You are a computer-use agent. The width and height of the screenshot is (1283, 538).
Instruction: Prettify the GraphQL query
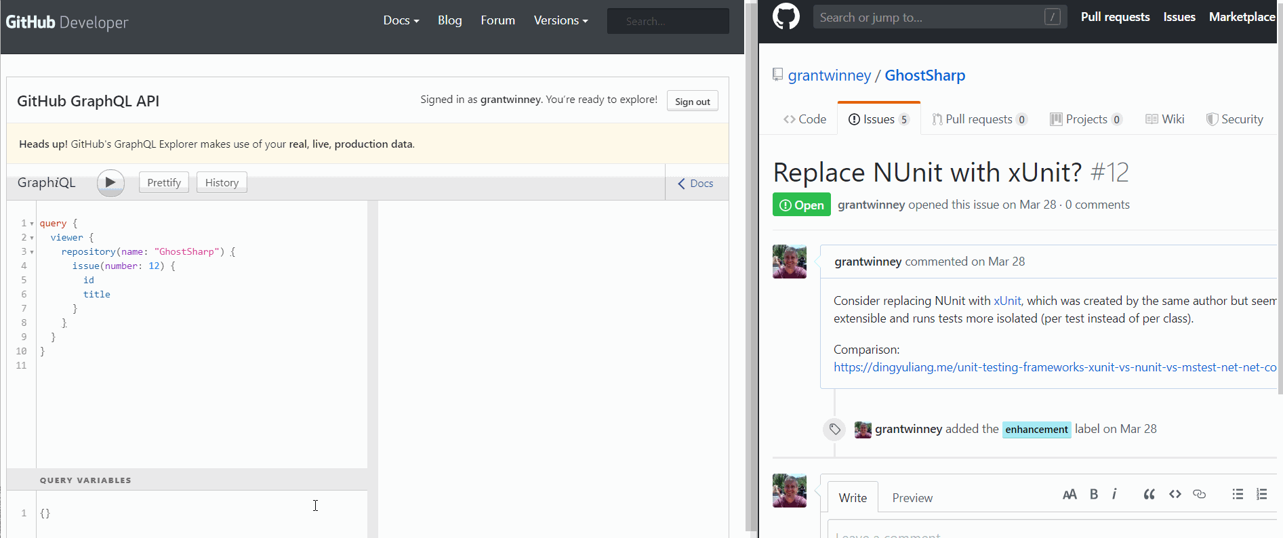pos(164,182)
